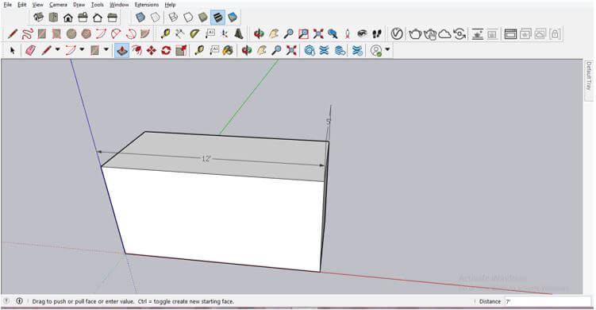Screen dimensions: 596x310
Task: Select the Circle tool
Action: [x=71, y=34]
